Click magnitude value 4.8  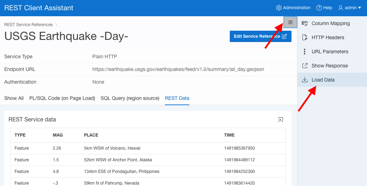(56, 172)
